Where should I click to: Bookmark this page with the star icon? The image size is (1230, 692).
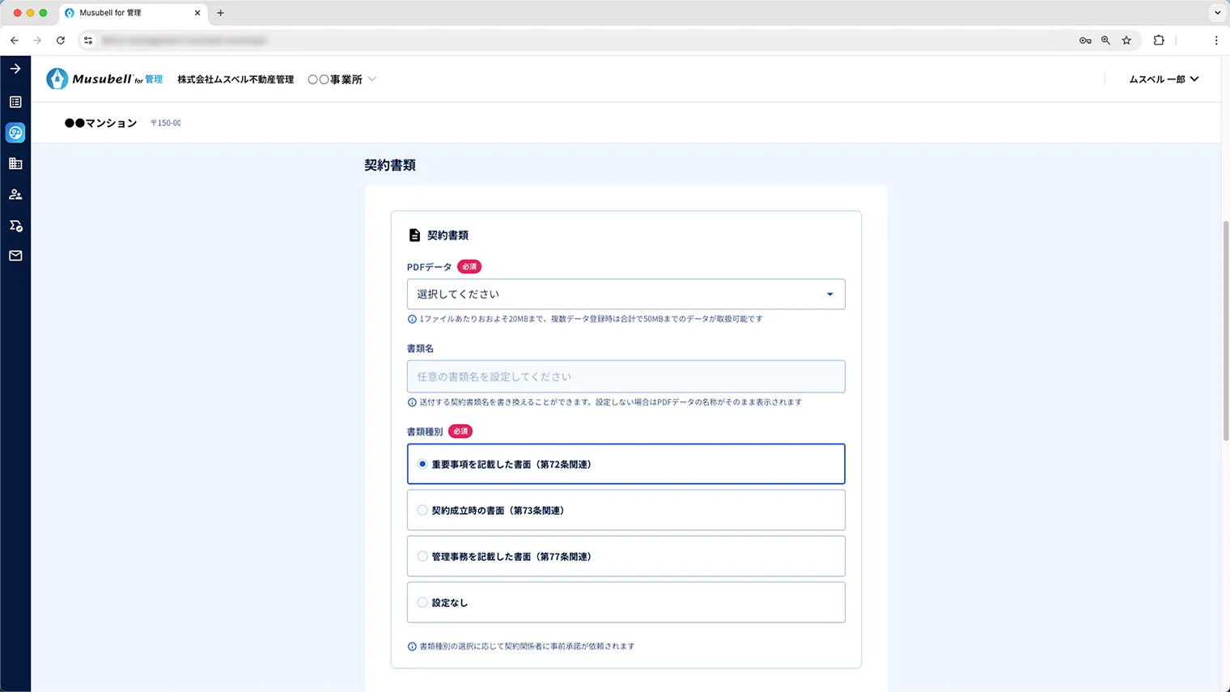[x=1126, y=40]
